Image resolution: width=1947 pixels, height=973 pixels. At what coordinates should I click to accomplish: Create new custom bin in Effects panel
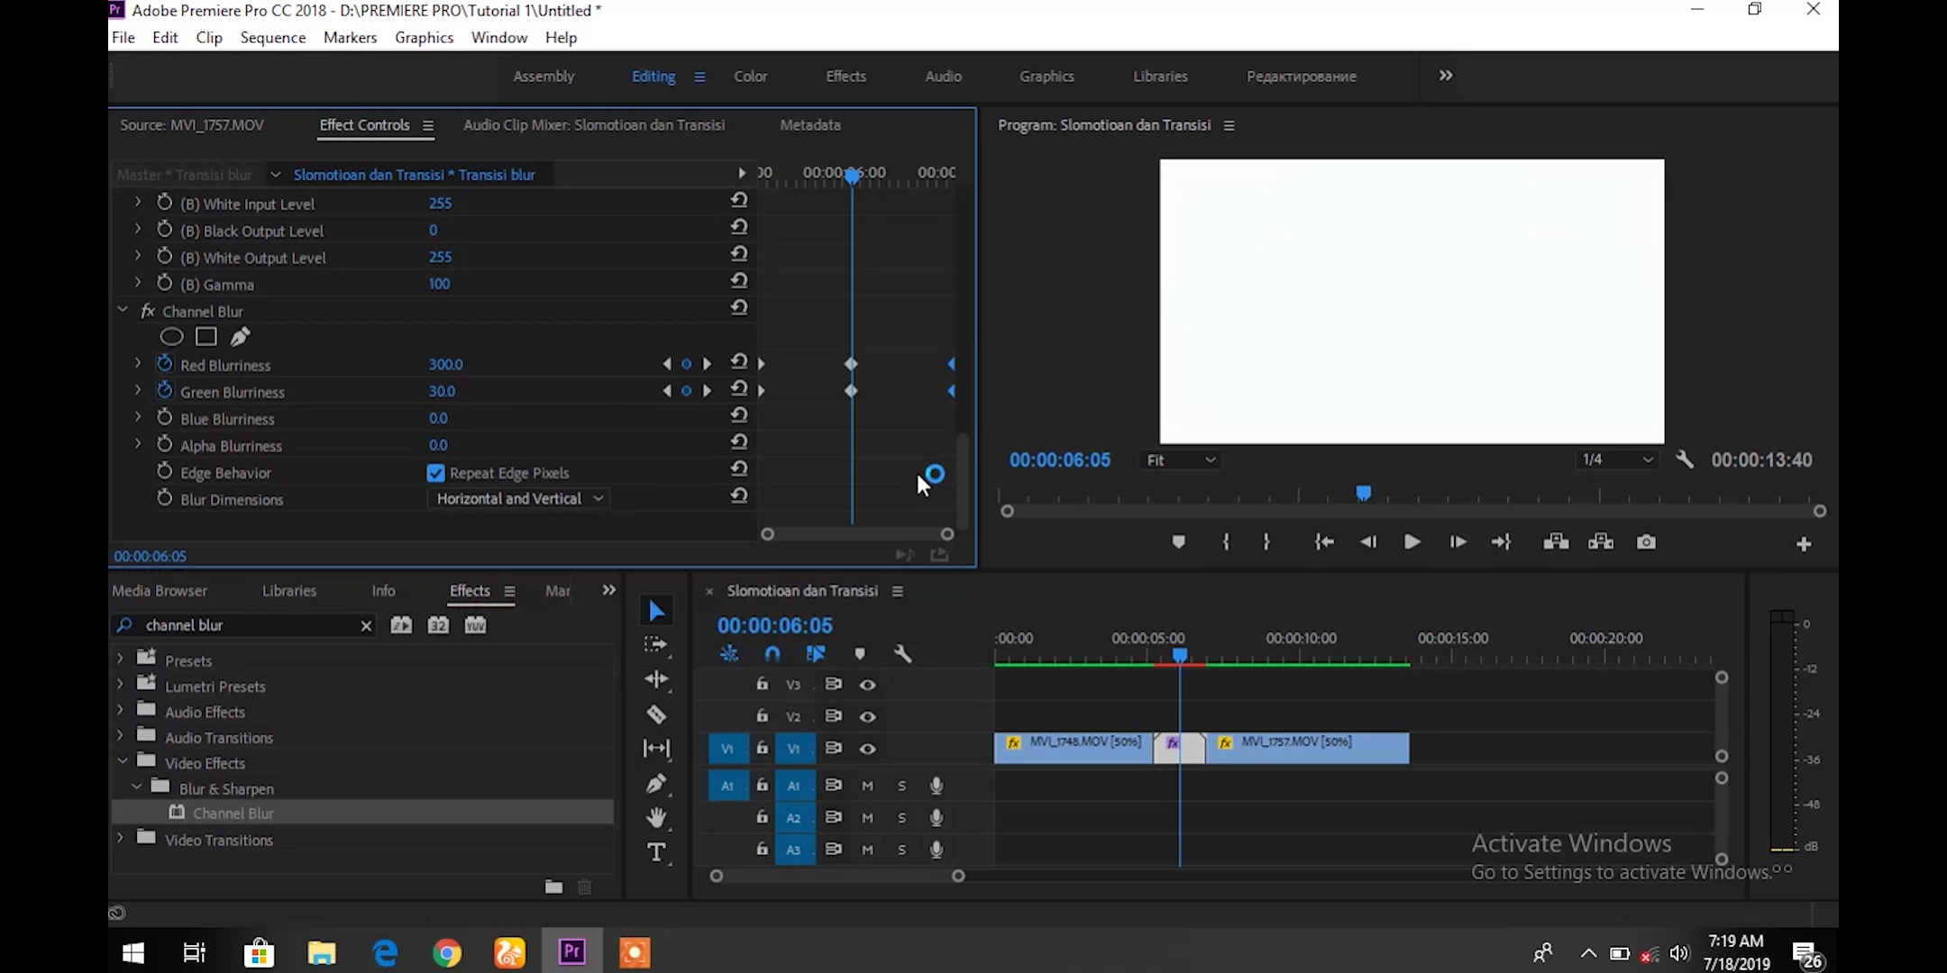coord(553,887)
